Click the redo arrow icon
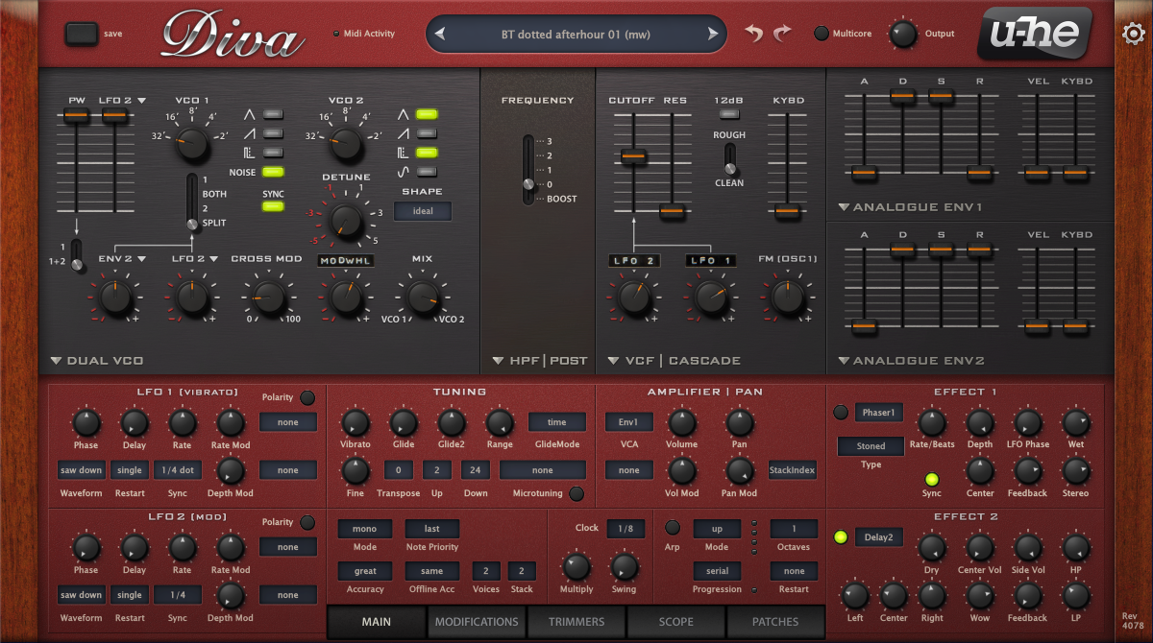1153x643 pixels. point(782,34)
